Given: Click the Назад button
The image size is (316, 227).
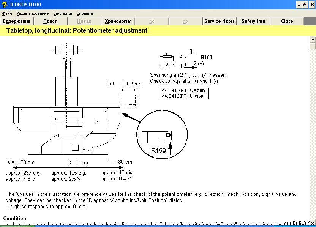Looking at the screenshot, I should (84, 21).
